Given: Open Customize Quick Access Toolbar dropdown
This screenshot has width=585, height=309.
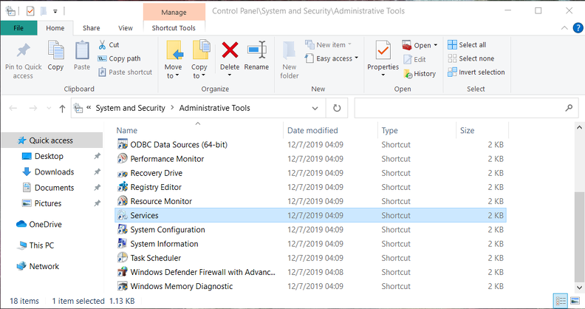Looking at the screenshot, I should (x=55, y=12).
